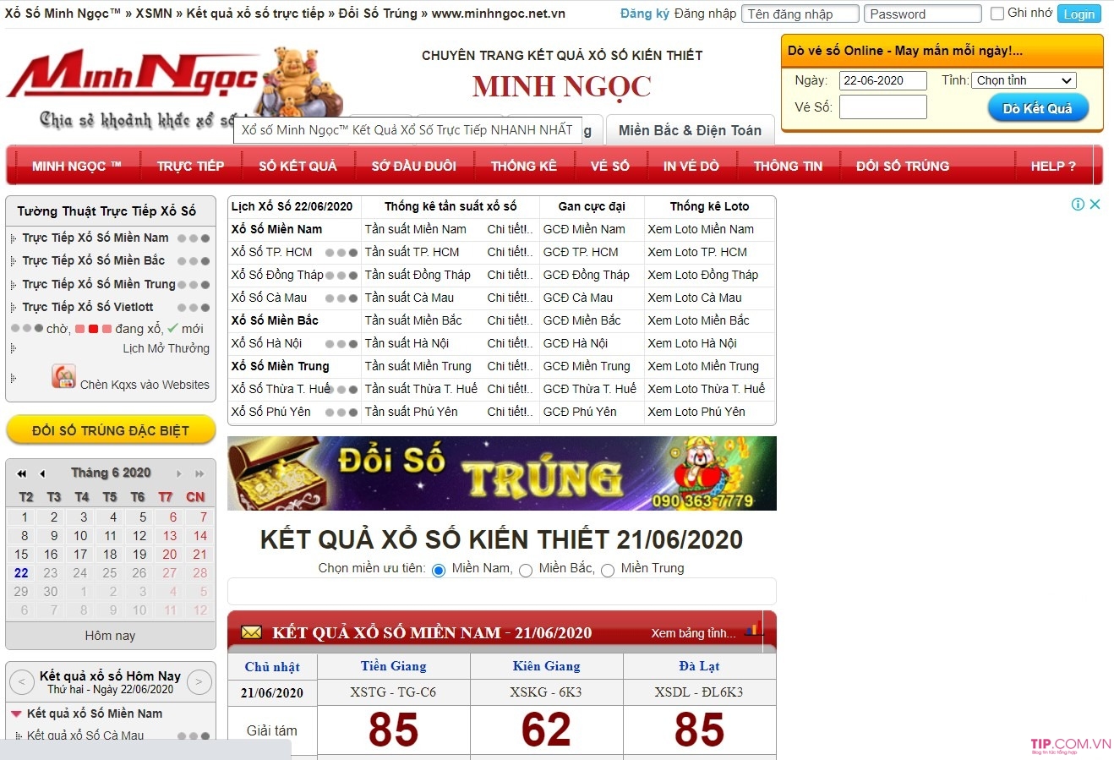
Task: Click the Vé Số input field
Action: coord(883,107)
